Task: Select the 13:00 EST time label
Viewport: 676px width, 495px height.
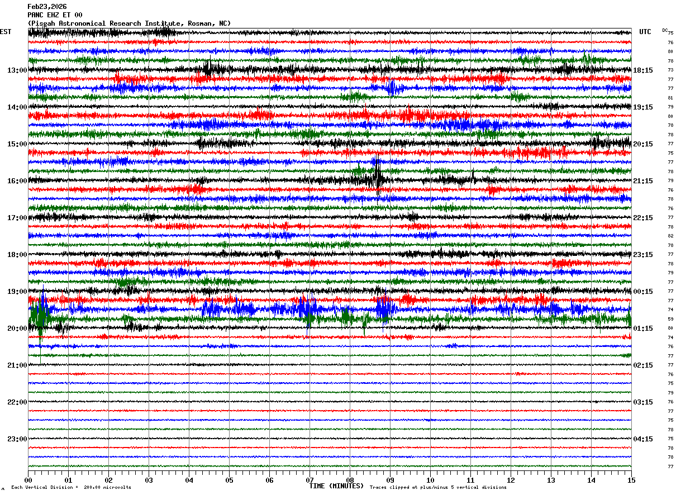Action: coord(17,70)
